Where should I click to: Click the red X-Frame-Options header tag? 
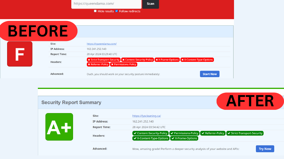point(167,60)
